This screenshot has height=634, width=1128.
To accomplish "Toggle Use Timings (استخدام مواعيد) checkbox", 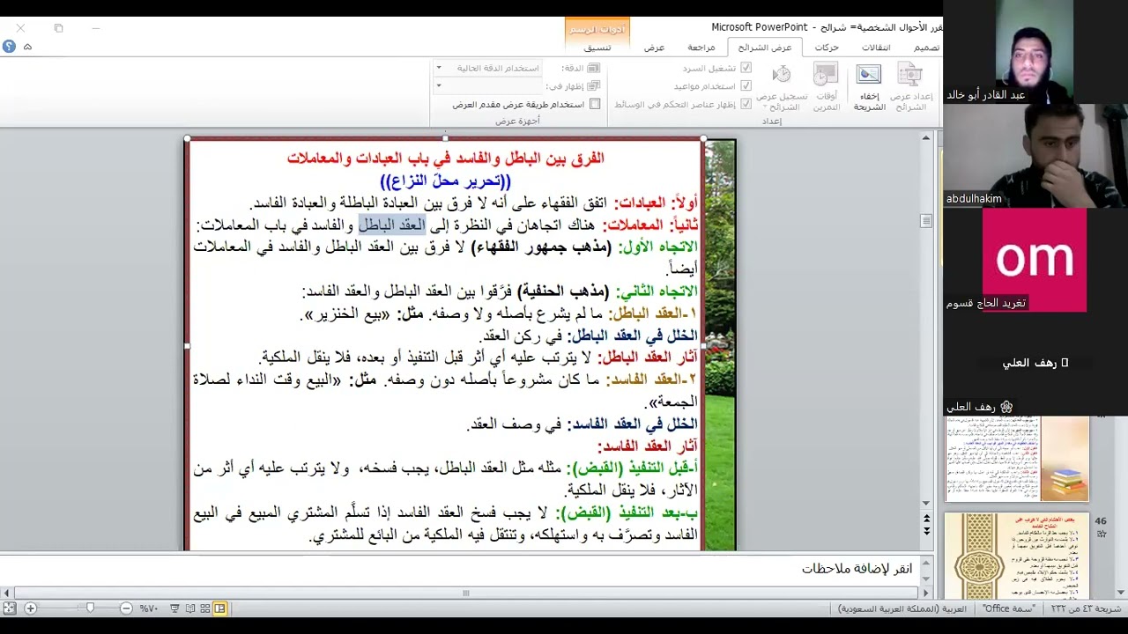I will [x=746, y=86].
